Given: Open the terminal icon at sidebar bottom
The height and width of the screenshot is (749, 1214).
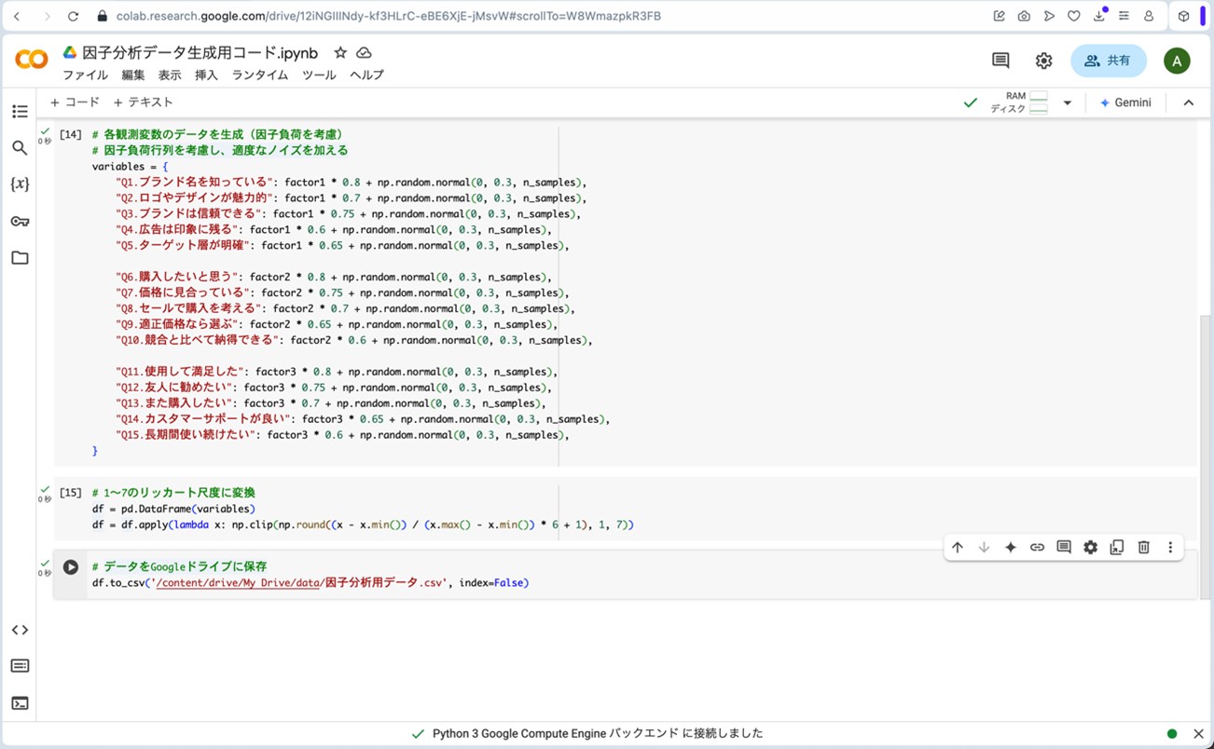Looking at the screenshot, I should point(20,703).
